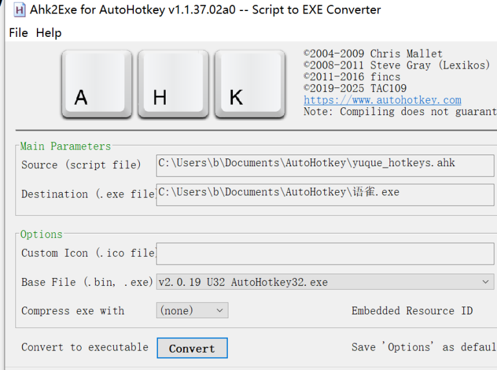Open the File menu

pos(18,32)
